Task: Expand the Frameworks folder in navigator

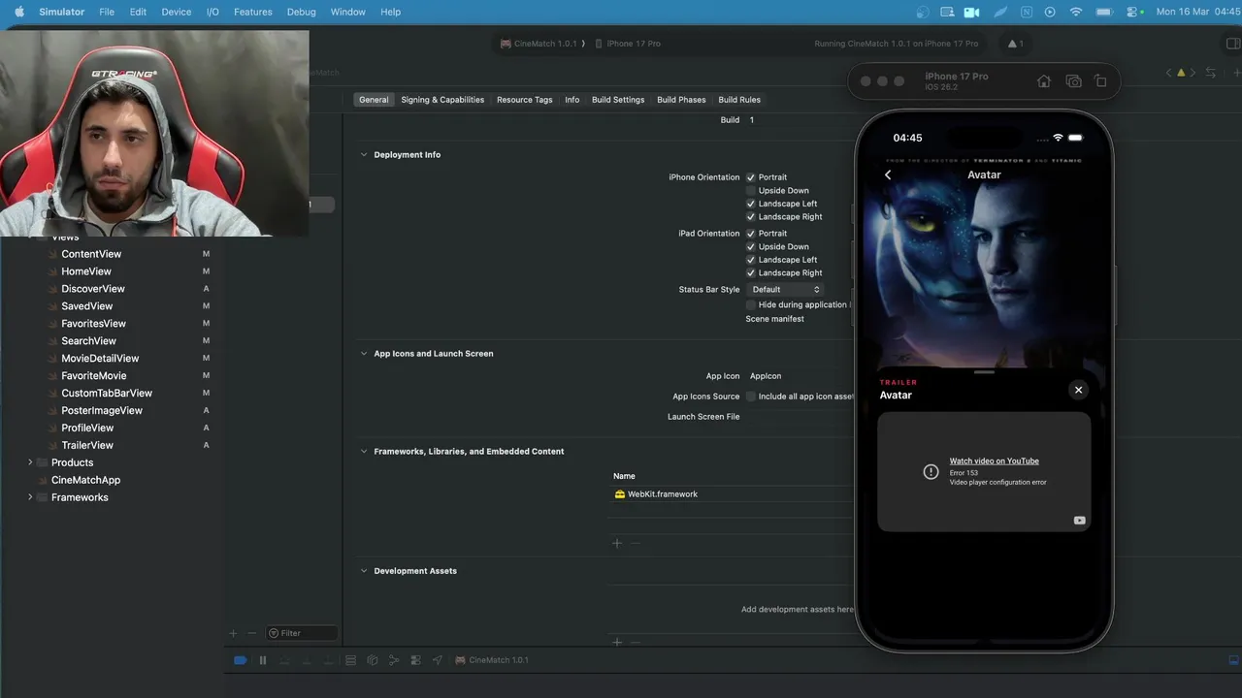Action: (x=30, y=497)
